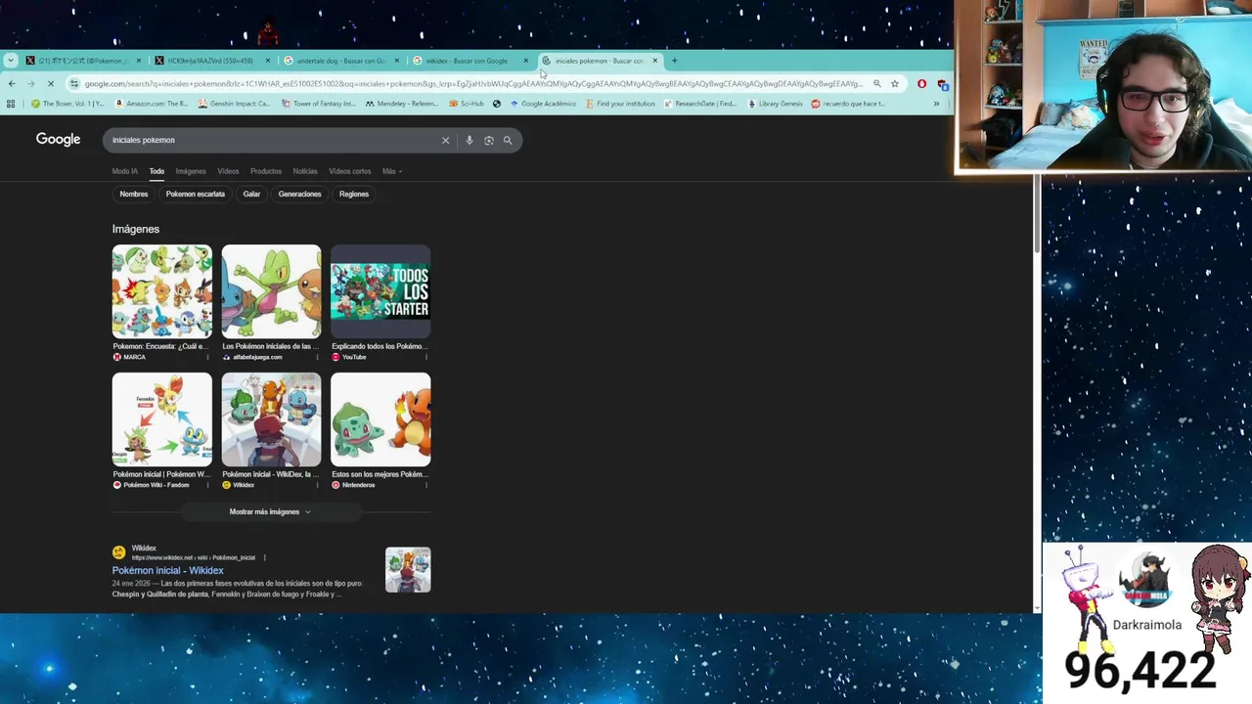The width and height of the screenshot is (1252, 704).
Task: Select the Todo results tab
Action: click(156, 171)
